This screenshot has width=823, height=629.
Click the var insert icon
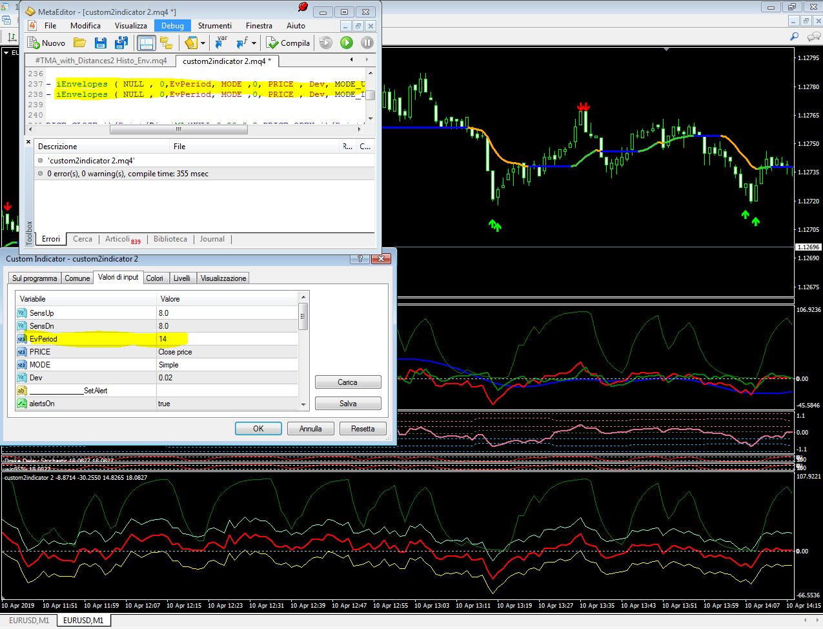pyautogui.click(x=221, y=43)
